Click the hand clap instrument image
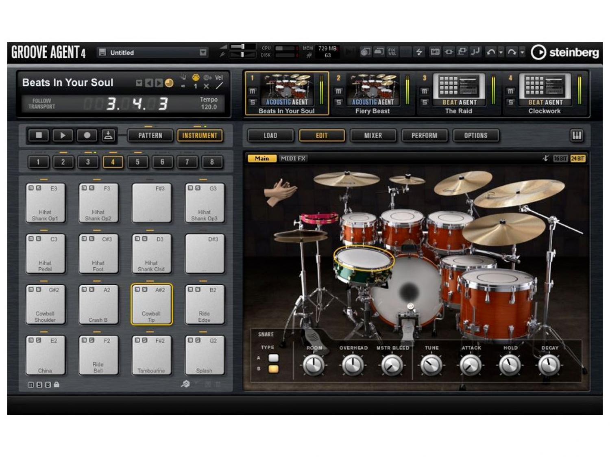Screen dimensions: 610x457 coord(279,191)
